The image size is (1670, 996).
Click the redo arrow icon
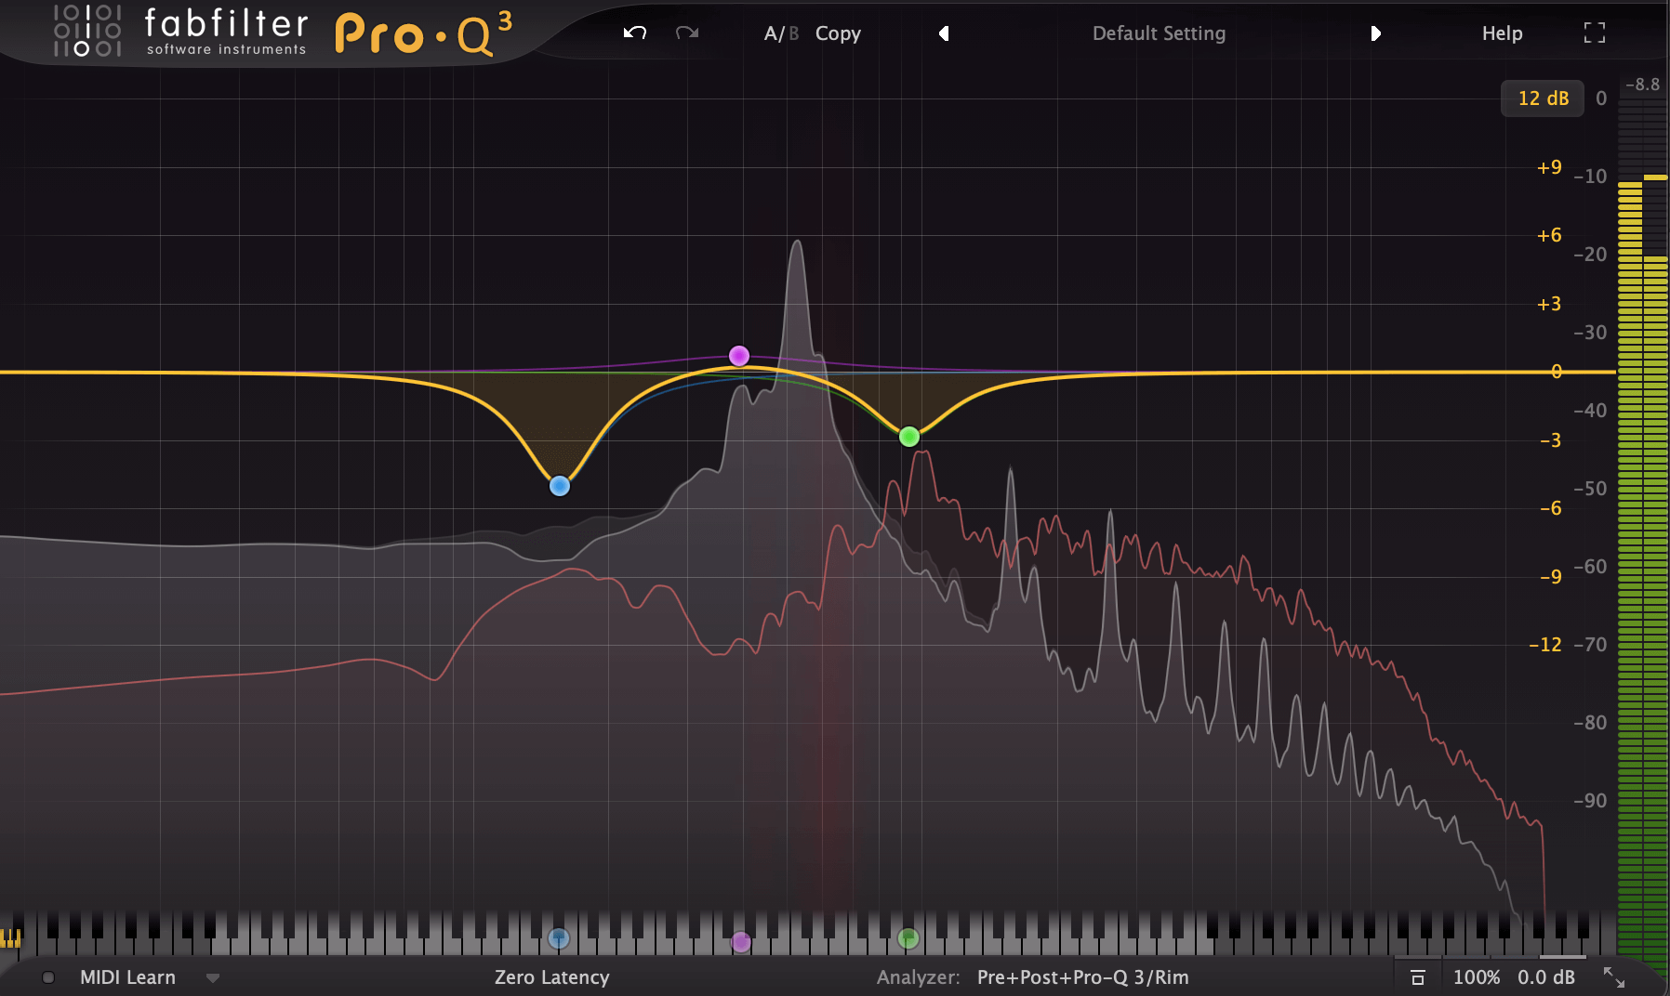pos(686,33)
